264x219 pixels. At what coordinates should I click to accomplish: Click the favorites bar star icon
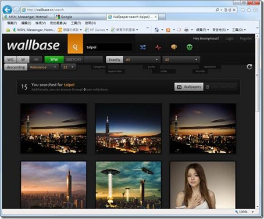tap(8, 30)
